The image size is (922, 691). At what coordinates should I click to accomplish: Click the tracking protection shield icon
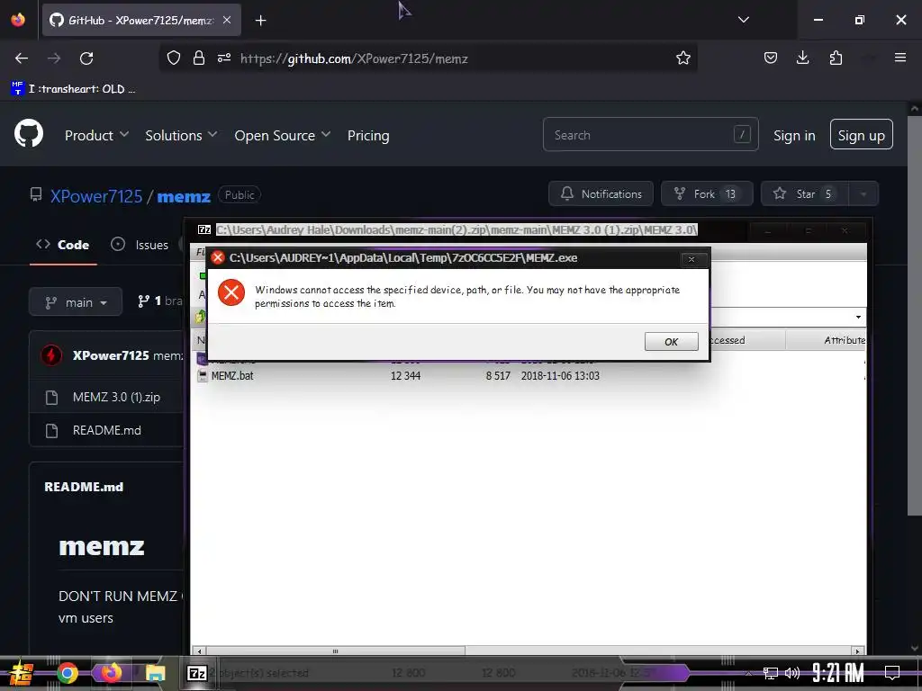click(174, 58)
